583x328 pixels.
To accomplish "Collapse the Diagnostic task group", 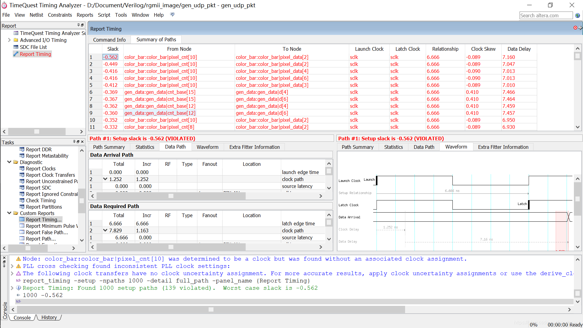I will tap(9, 162).
